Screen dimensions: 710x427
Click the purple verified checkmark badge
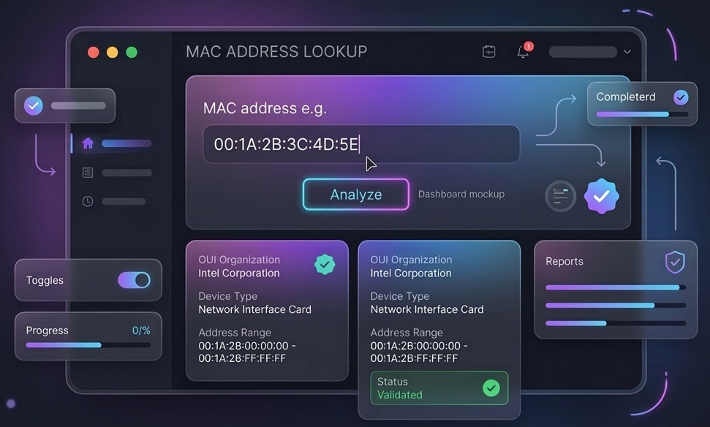(x=601, y=196)
